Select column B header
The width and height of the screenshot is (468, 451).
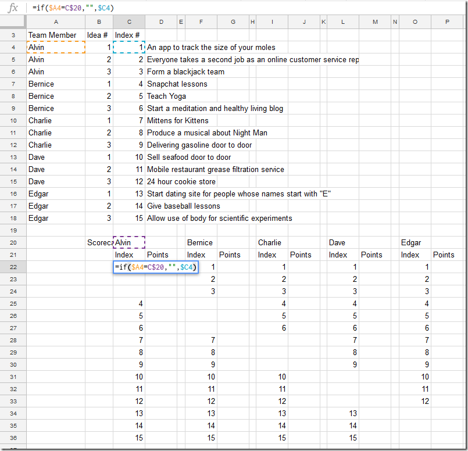click(x=99, y=22)
